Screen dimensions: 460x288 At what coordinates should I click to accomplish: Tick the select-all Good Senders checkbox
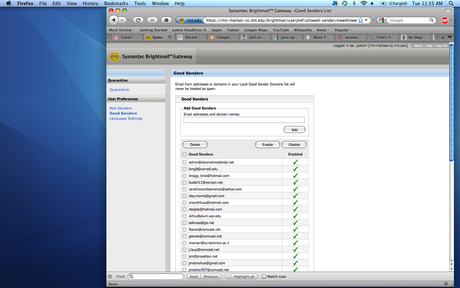click(x=184, y=154)
